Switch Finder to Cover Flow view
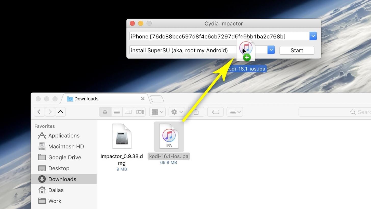Viewport: 371px width, 209px height. [140, 112]
